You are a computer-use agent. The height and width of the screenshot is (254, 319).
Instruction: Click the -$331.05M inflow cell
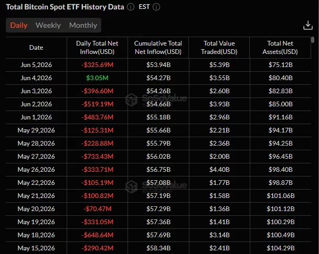click(x=98, y=222)
